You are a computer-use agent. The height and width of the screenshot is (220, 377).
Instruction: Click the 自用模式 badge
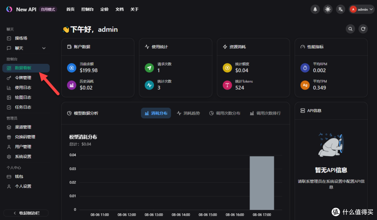click(x=48, y=9)
